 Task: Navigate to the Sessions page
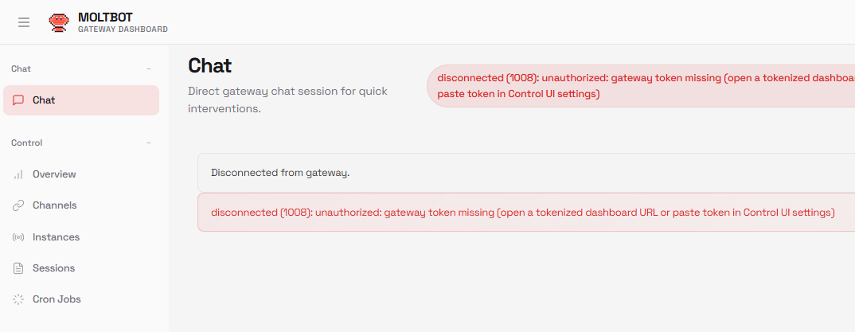point(53,268)
